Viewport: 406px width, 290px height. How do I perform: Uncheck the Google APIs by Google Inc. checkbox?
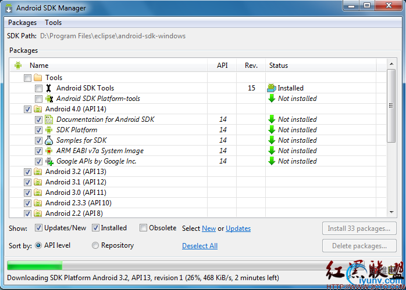click(x=38, y=161)
